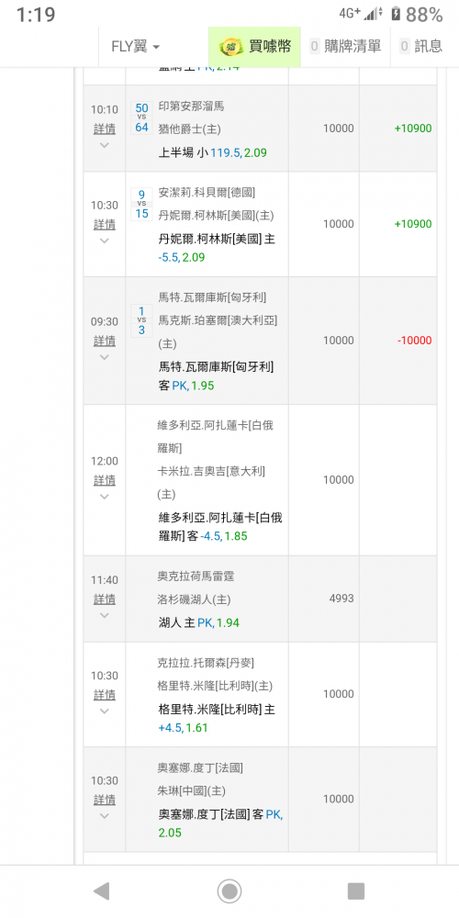Expand chevron under the 12:00 match 詳情
The width and height of the screenshot is (459, 918).
tap(105, 497)
